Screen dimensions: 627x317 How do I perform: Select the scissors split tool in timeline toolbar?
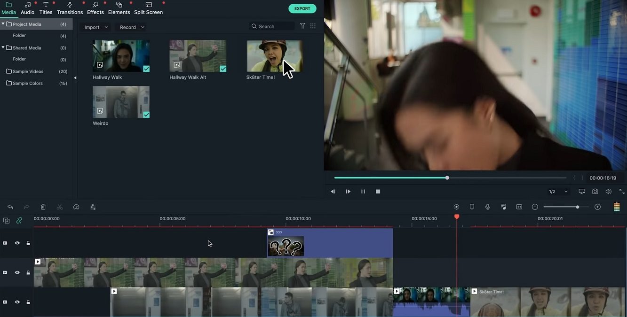pyautogui.click(x=59, y=207)
